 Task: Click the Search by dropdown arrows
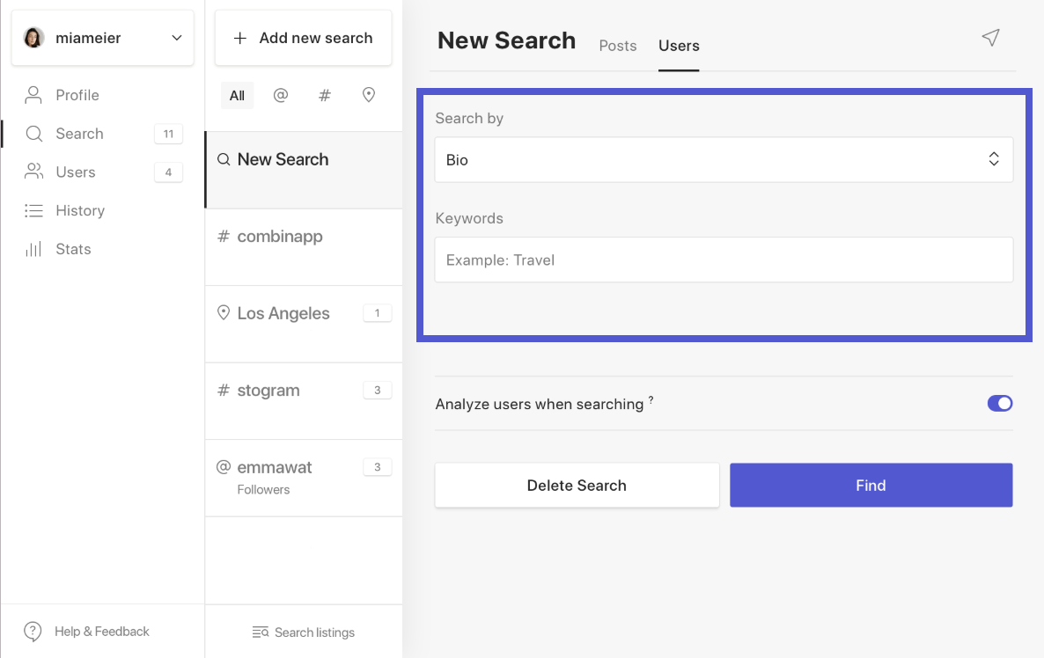point(994,159)
